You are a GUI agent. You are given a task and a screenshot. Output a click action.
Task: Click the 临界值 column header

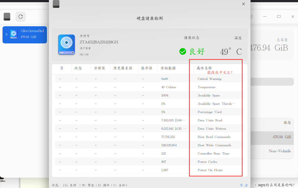(147, 68)
